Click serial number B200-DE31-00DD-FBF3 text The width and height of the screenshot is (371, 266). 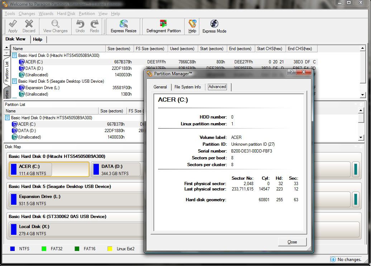pyautogui.click(x=252, y=151)
